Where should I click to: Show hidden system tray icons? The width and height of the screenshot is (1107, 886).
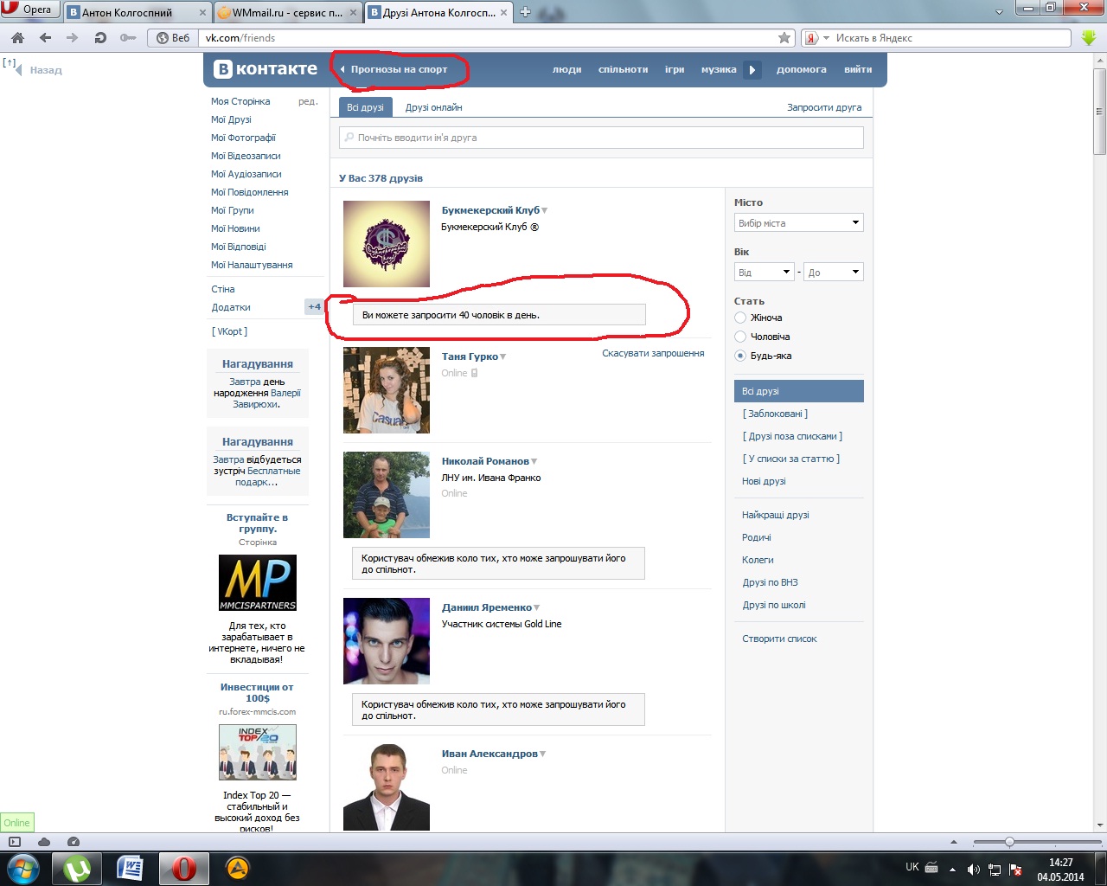952,869
